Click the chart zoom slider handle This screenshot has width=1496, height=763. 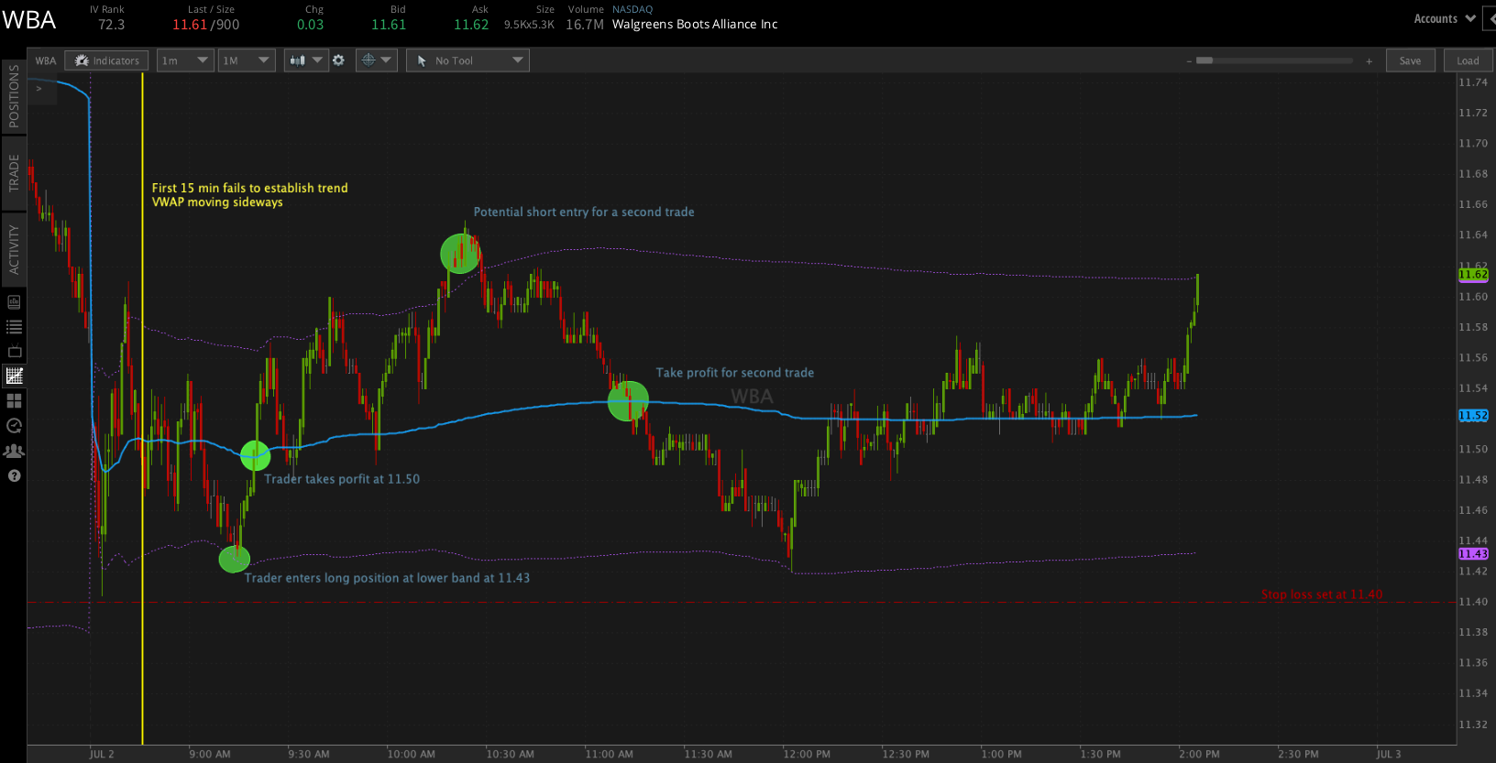(x=1204, y=60)
